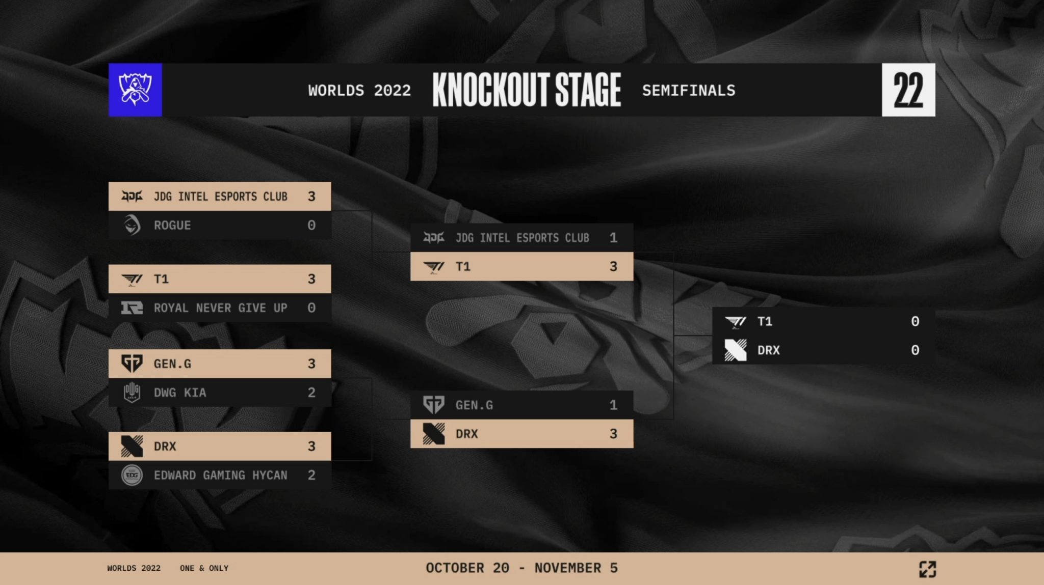The width and height of the screenshot is (1044, 585).
Task: Click the T1 logo in finals match
Action: (735, 322)
